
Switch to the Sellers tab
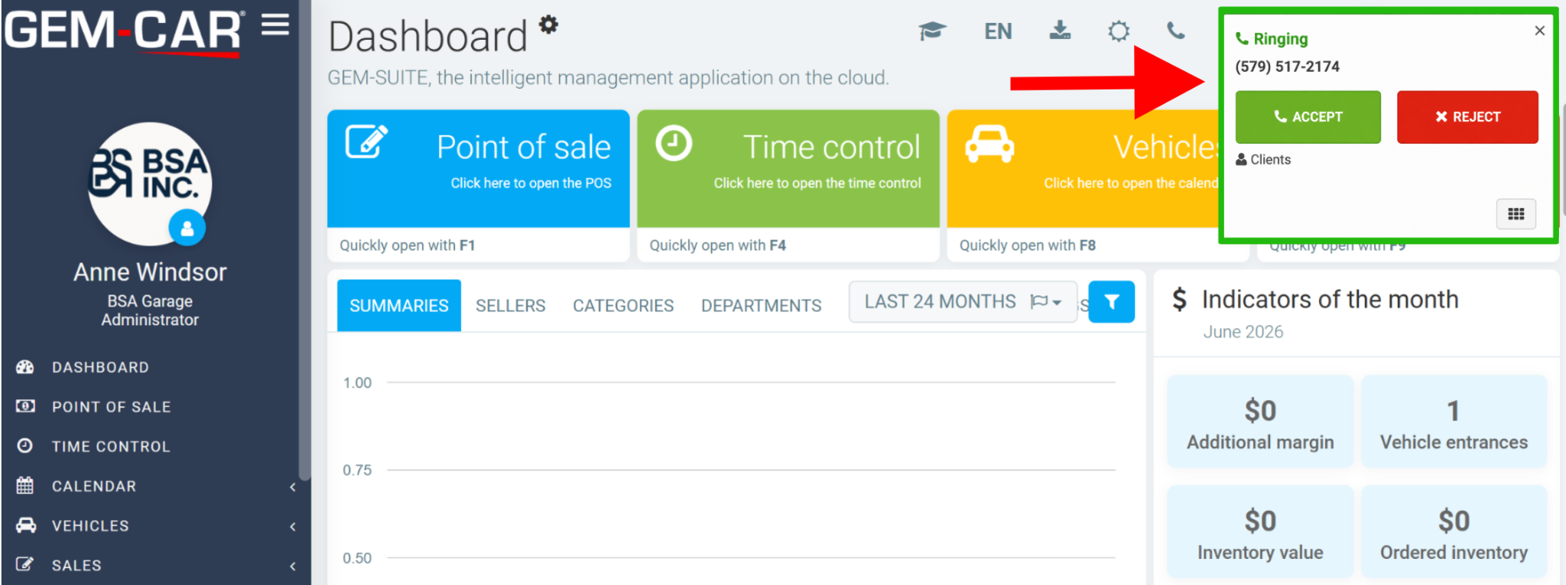pos(511,306)
